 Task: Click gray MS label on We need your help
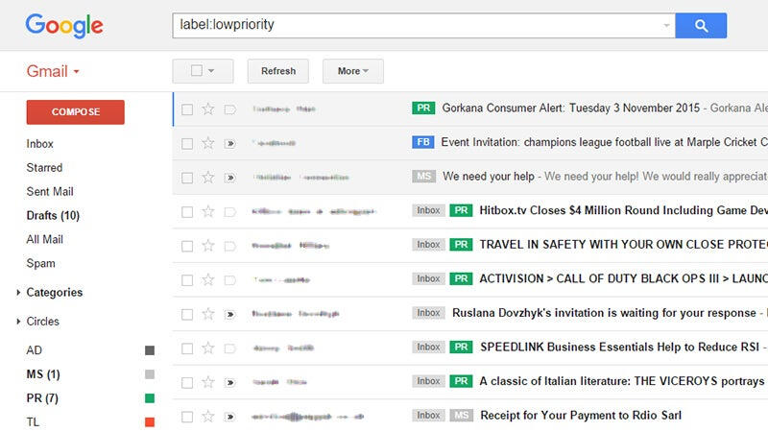pos(423,177)
